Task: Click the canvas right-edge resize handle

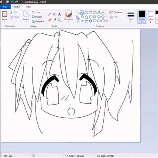Action: tap(140, 86)
